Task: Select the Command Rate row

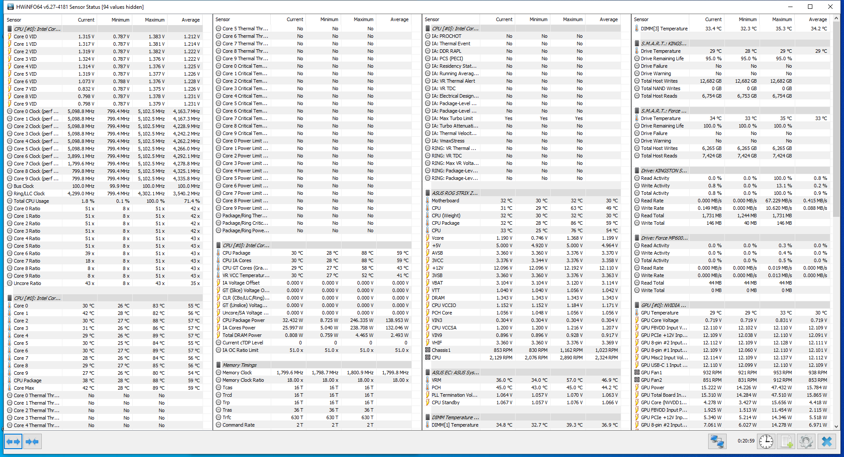Action: [x=313, y=425]
